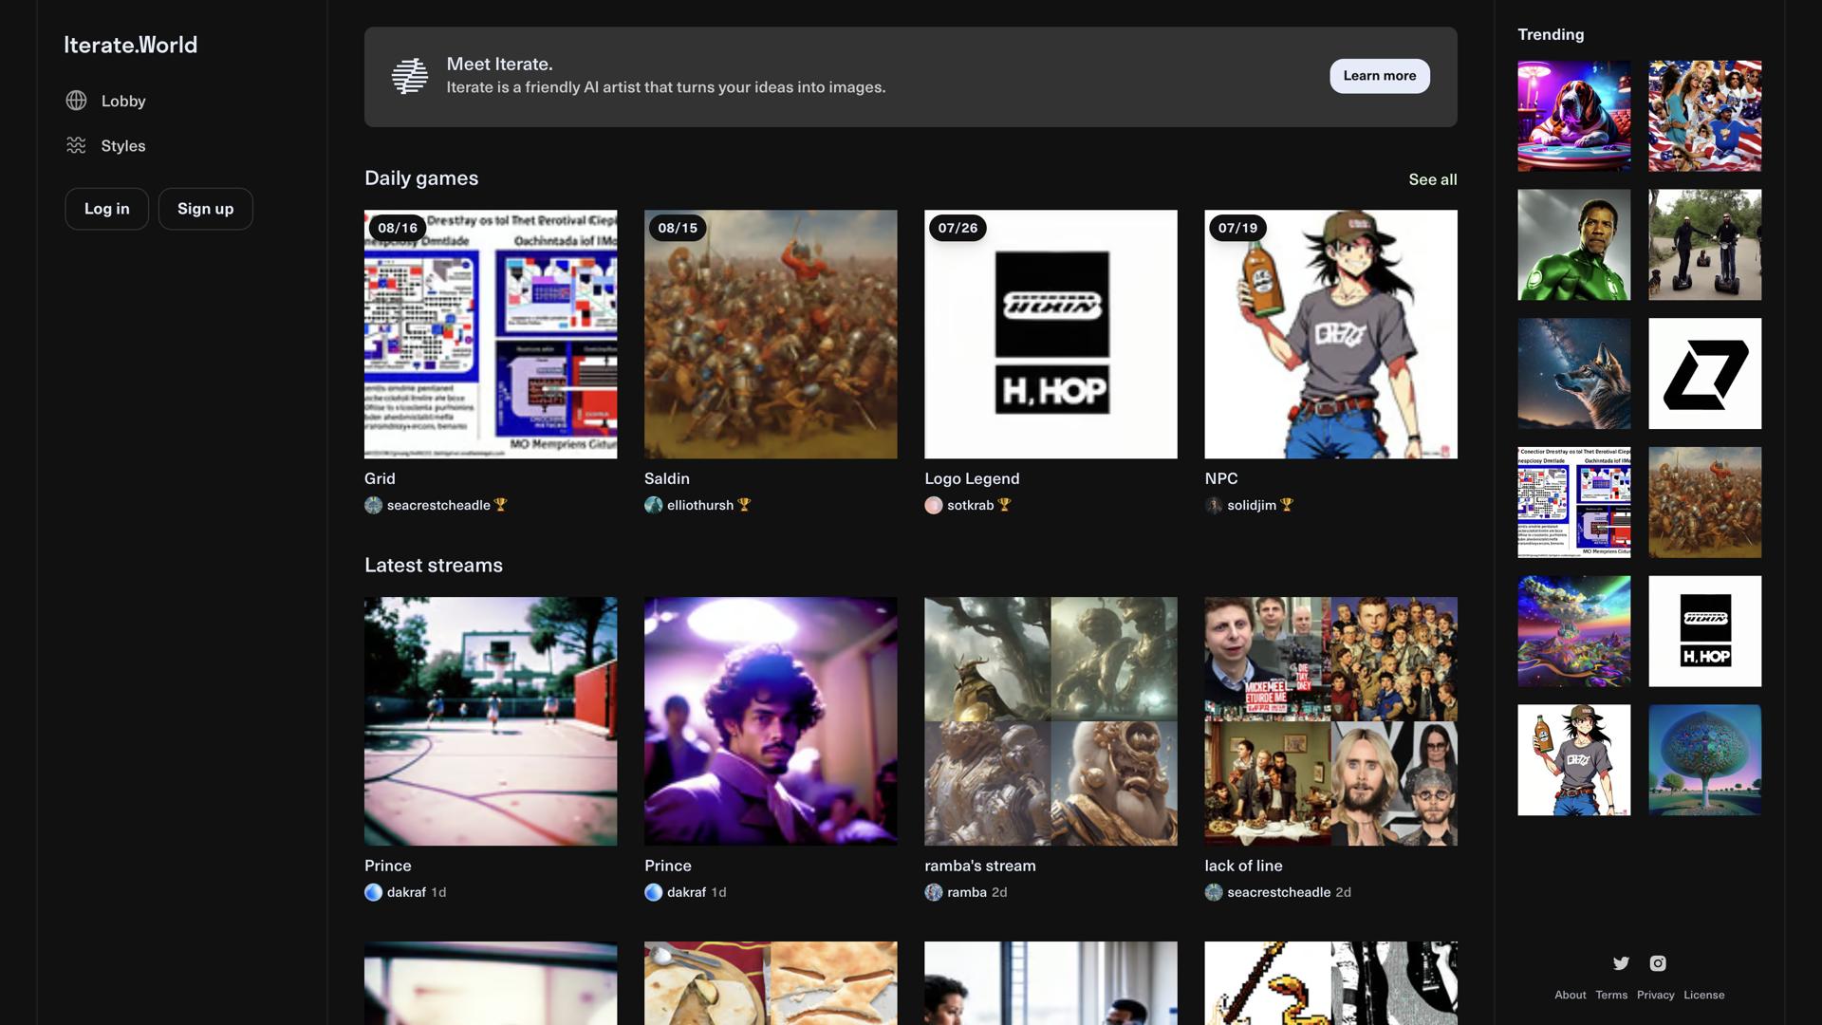Click sotkrab's avatar under Logo Legend
The image size is (1822, 1025).
tap(934, 505)
